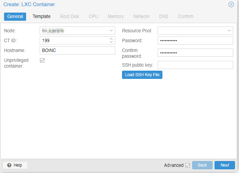Open the Template tab
239x173 pixels.
tap(41, 17)
